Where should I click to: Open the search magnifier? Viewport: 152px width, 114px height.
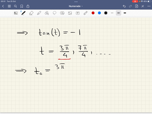(16, 6)
